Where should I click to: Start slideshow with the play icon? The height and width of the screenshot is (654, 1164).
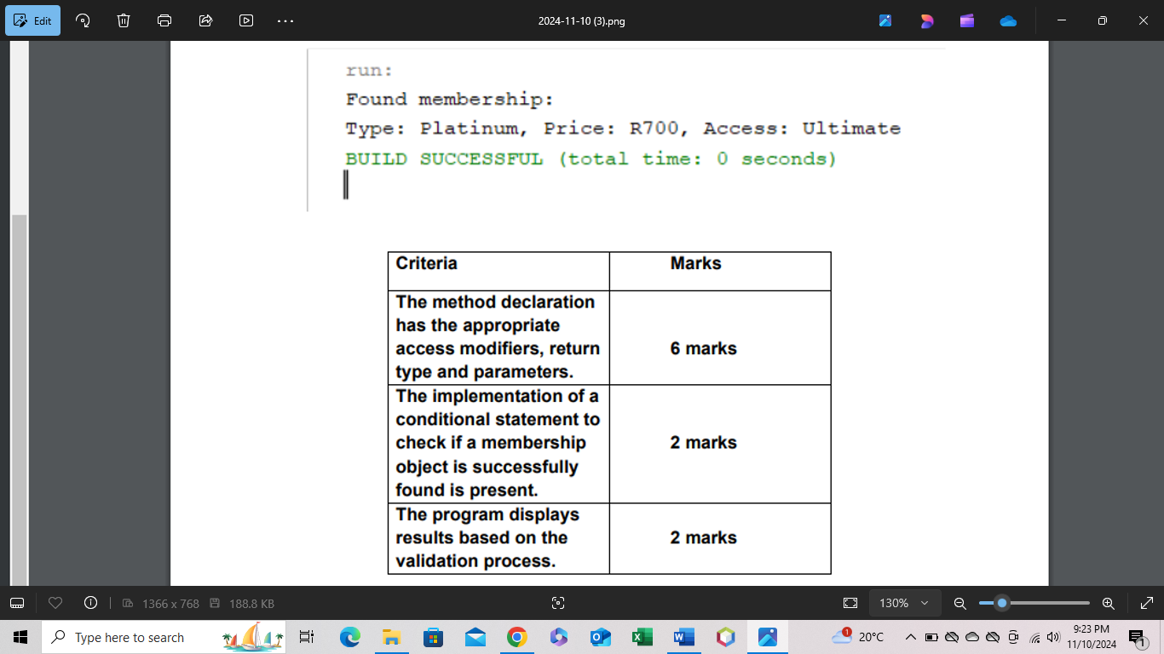[x=246, y=20]
